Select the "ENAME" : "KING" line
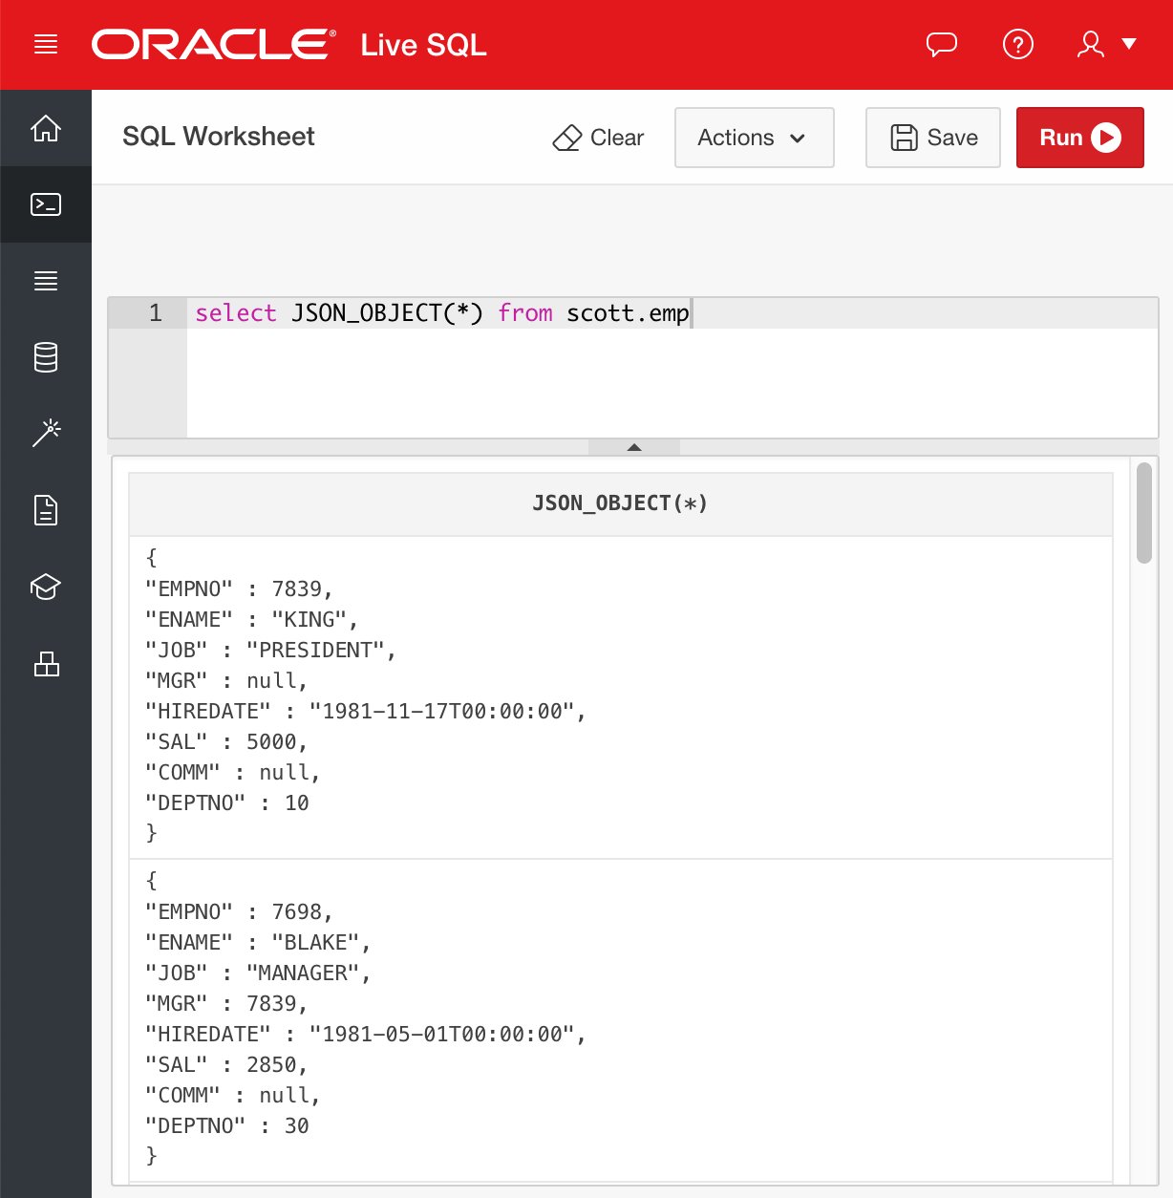 [x=252, y=620]
